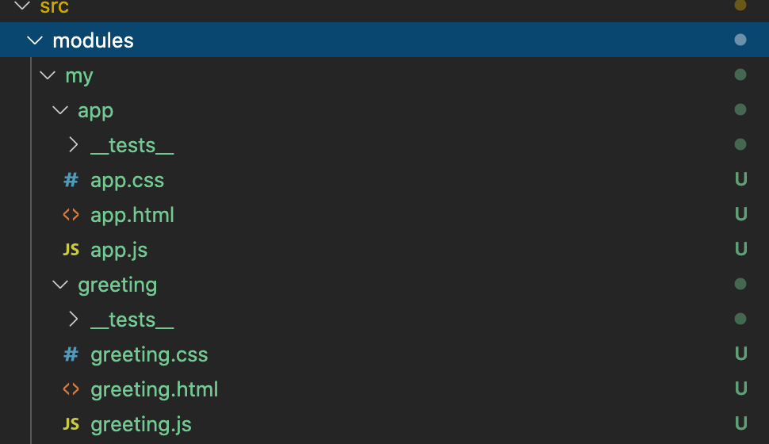Screen dimensions: 769x444
Task: Click the JS icon beside app.js
Action: point(71,250)
